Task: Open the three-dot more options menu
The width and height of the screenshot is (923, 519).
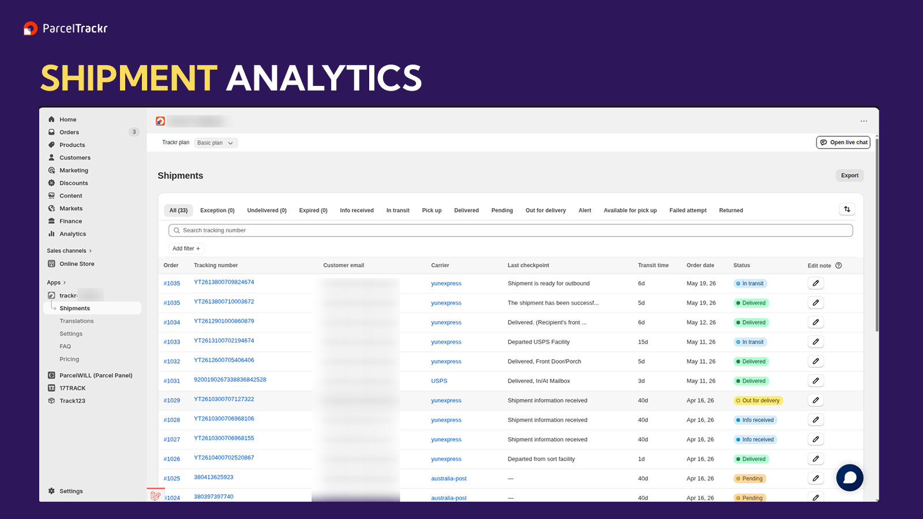Action: pyautogui.click(x=864, y=121)
